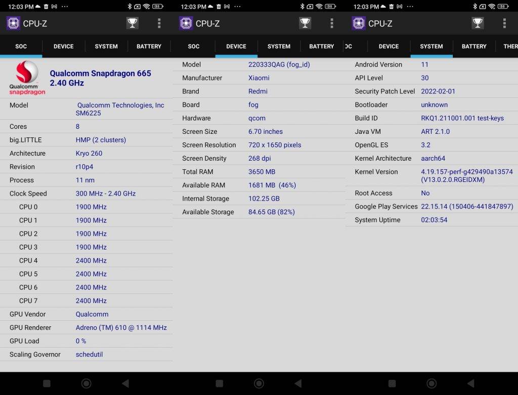The image size is (518, 395).
Task: Select the DEVICE tab in the right screen
Action: tap(389, 46)
